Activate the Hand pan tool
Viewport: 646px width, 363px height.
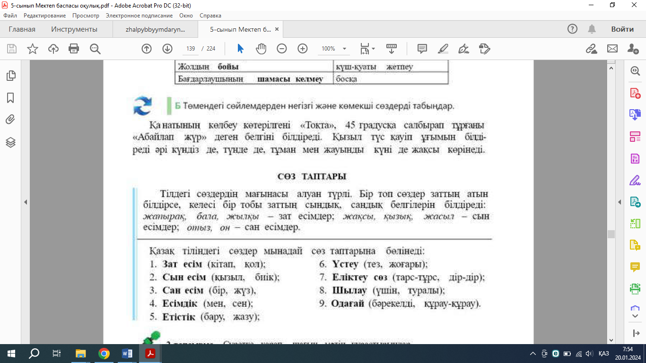[261, 49]
